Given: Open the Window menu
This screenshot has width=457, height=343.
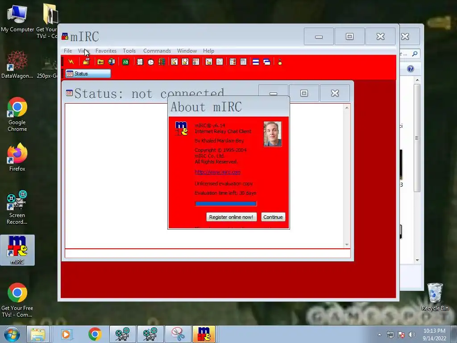Looking at the screenshot, I should tap(187, 51).
